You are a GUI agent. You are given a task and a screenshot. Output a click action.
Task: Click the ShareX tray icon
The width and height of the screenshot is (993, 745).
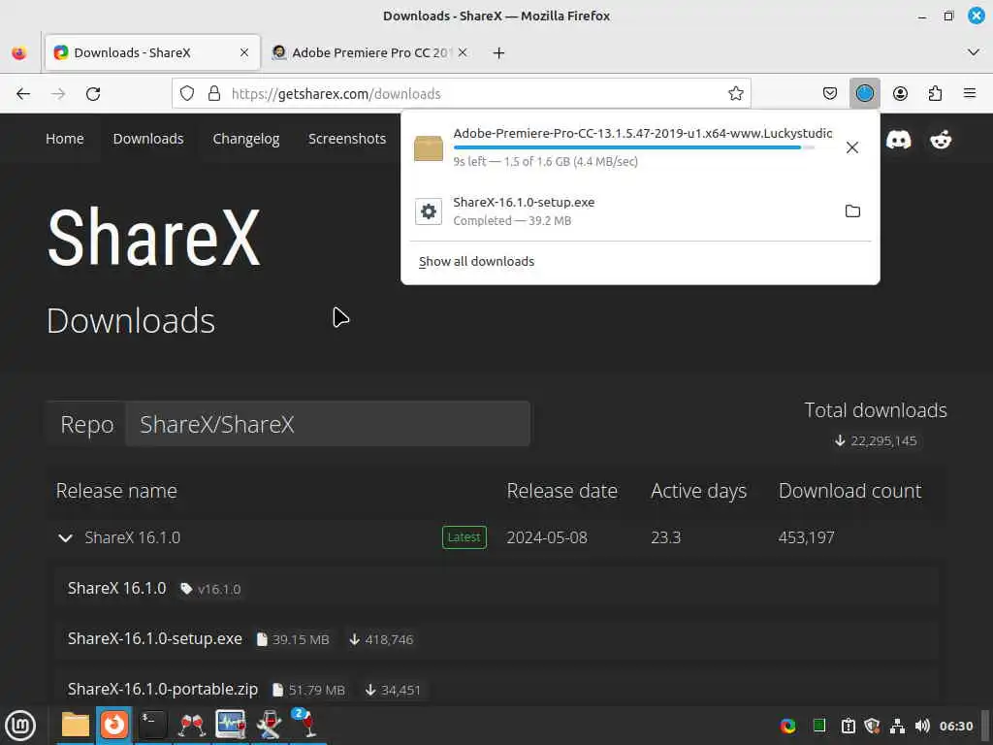[787, 726]
